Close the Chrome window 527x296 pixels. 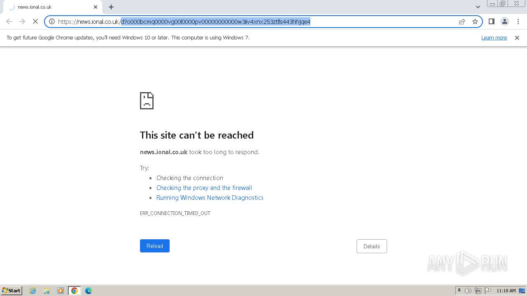click(x=517, y=4)
